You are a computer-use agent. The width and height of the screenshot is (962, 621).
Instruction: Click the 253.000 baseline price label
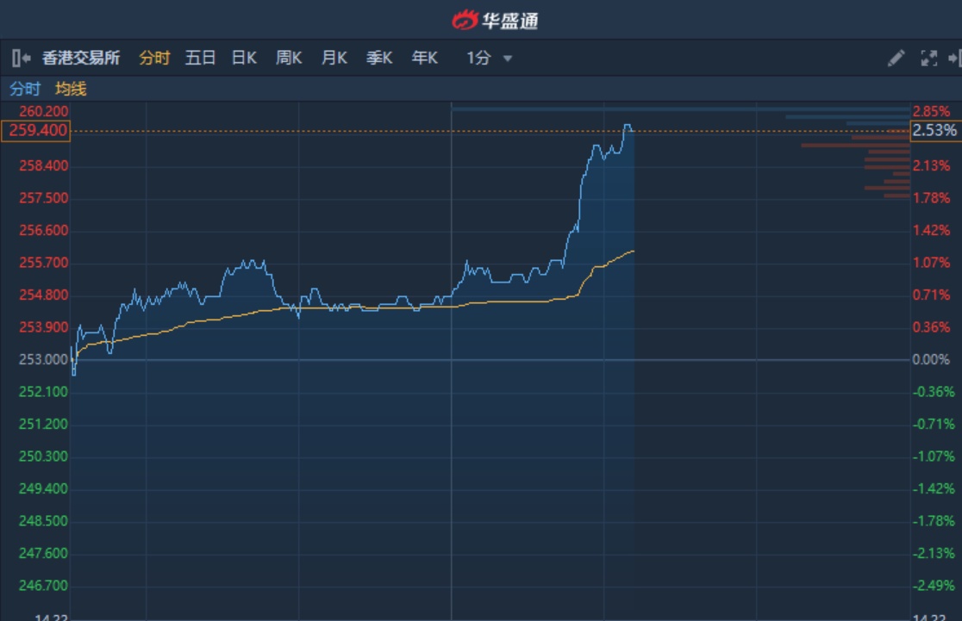[43, 359]
